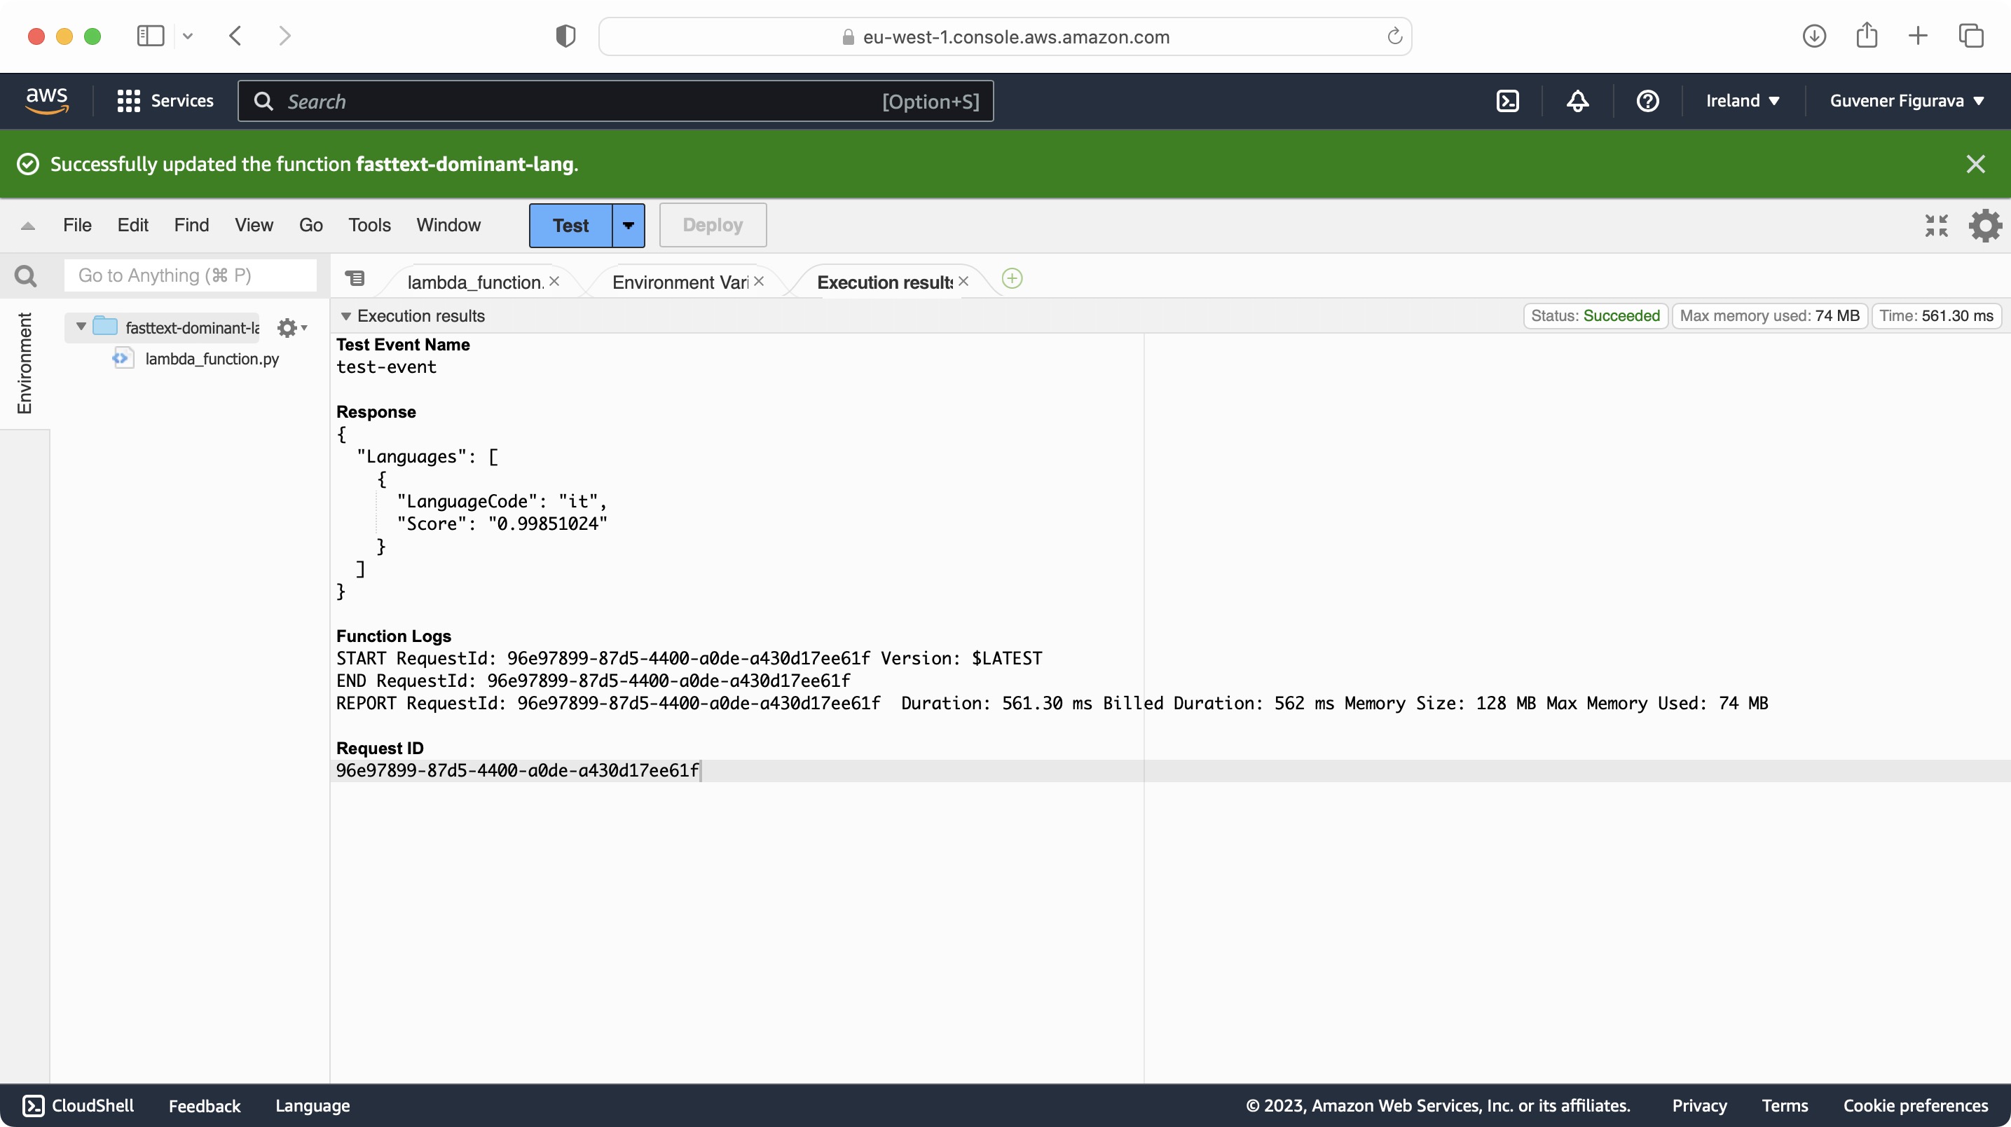Toggle the Environment side panel
Viewport: 2011px width, 1127px height.
[25, 363]
